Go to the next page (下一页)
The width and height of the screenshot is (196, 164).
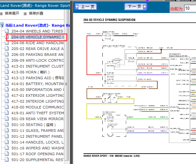tap(135, 6)
